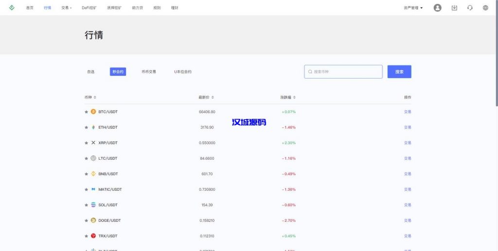The height and width of the screenshot is (251, 498).
Task: Open the 理财 menu item
Action: [x=175, y=8]
